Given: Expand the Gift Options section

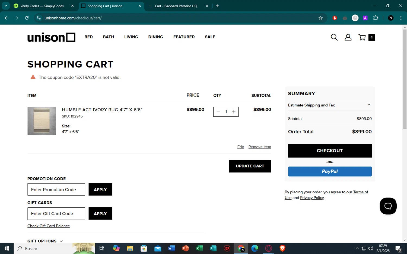Looking at the screenshot, I should (x=45, y=241).
